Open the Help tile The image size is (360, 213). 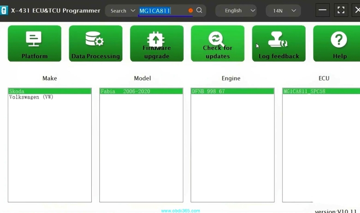point(337,43)
